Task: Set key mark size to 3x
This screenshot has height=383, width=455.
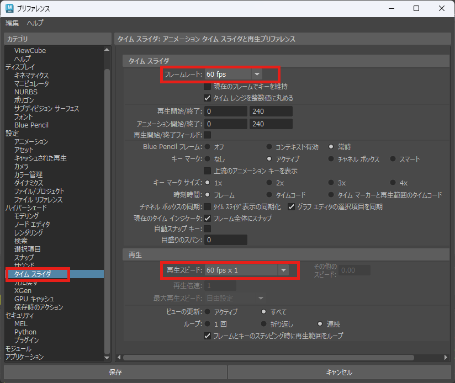Action: [x=331, y=182]
